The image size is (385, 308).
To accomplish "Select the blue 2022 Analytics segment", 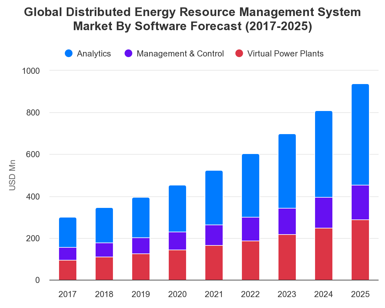I will pyautogui.click(x=251, y=186).
